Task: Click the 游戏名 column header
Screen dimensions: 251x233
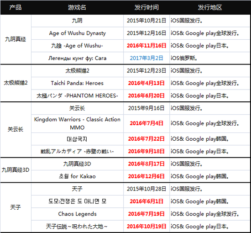Action: pyautogui.click(x=77, y=7)
